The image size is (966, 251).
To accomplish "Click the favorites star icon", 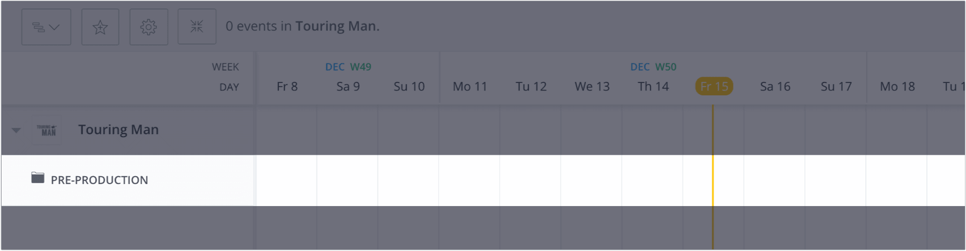I will [x=100, y=27].
